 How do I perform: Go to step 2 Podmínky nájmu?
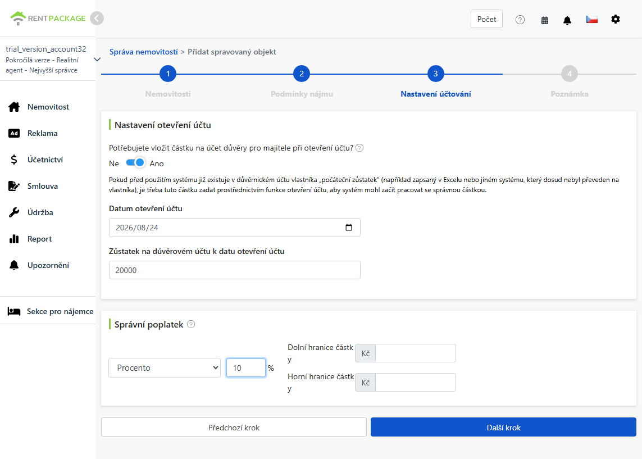[x=302, y=74]
